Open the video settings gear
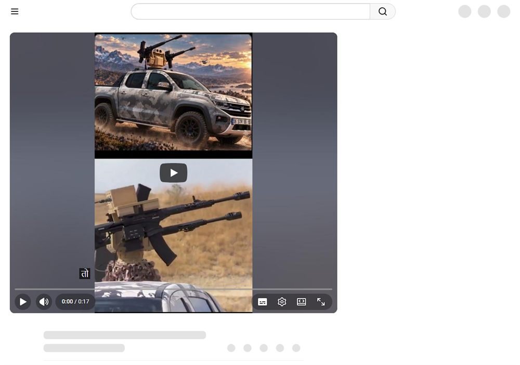 coord(282,302)
